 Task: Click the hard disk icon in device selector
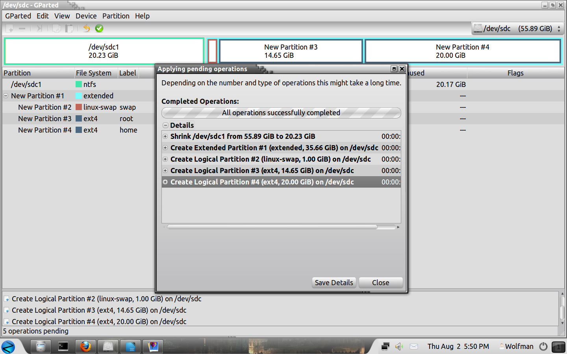click(478, 28)
